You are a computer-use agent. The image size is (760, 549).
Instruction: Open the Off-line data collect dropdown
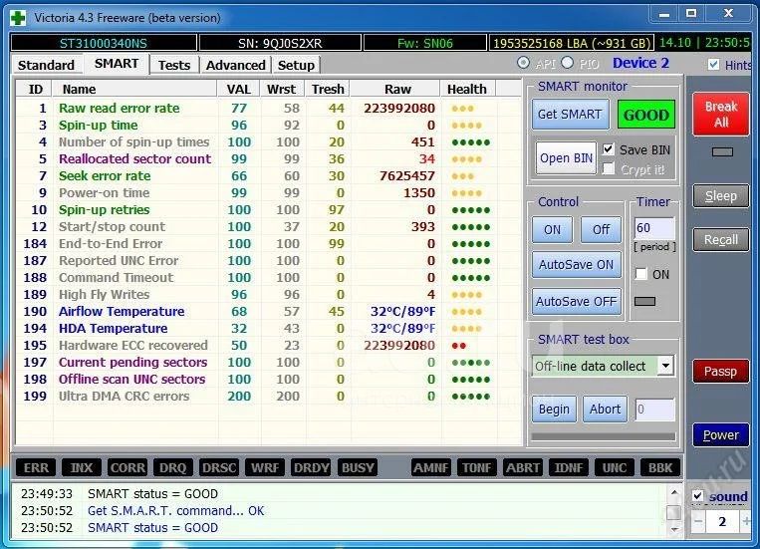click(665, 366)
